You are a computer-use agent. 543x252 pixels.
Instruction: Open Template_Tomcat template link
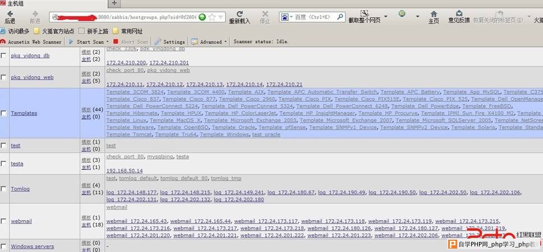[129, 134]
